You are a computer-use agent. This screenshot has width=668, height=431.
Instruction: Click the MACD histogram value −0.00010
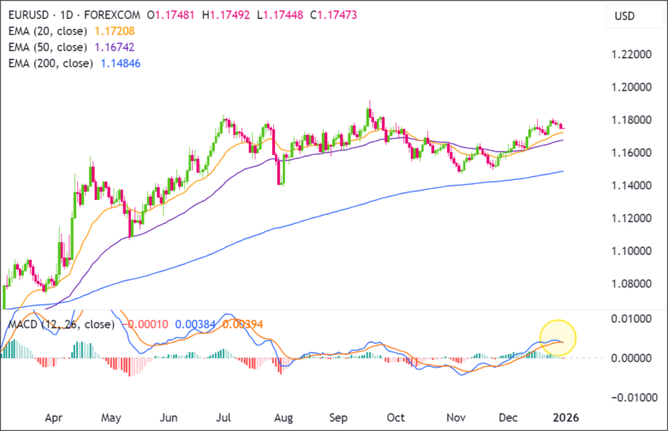pyautogui.click(x=146, y=325)
